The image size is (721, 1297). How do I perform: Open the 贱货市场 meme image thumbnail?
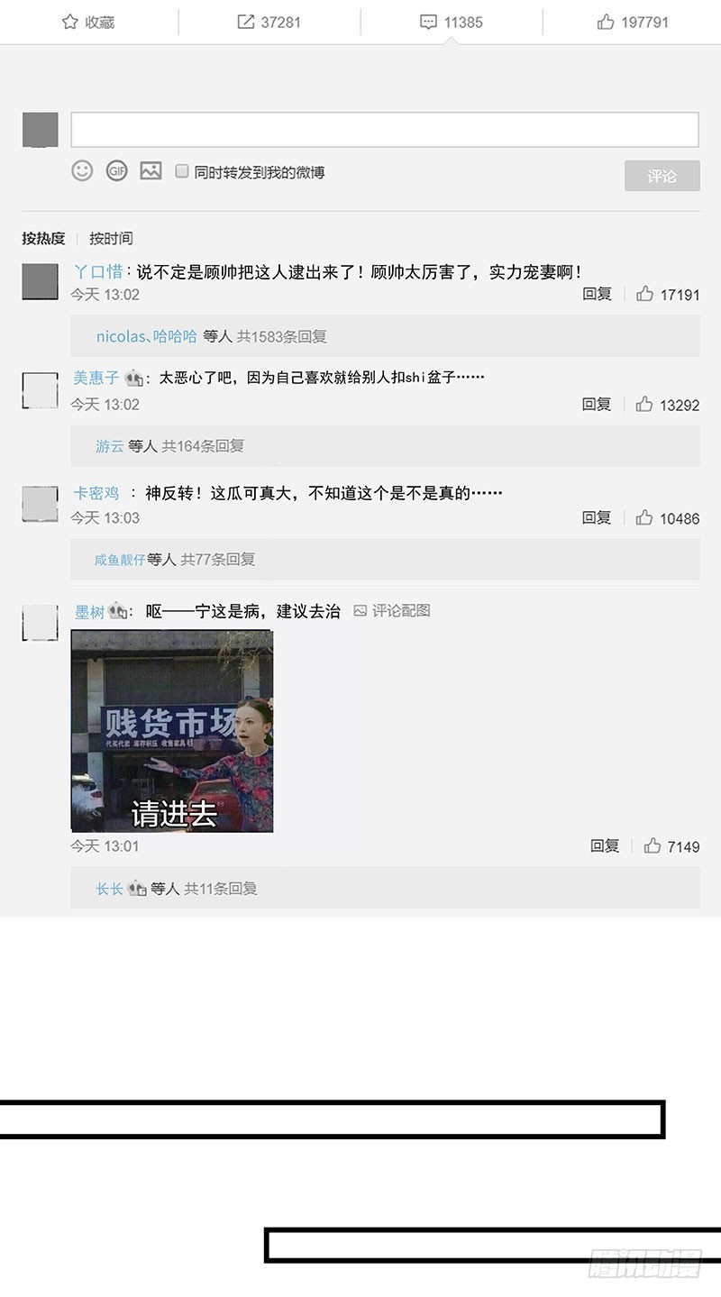172,731
